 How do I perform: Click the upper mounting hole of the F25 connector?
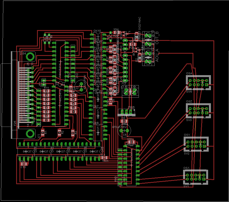29,57
